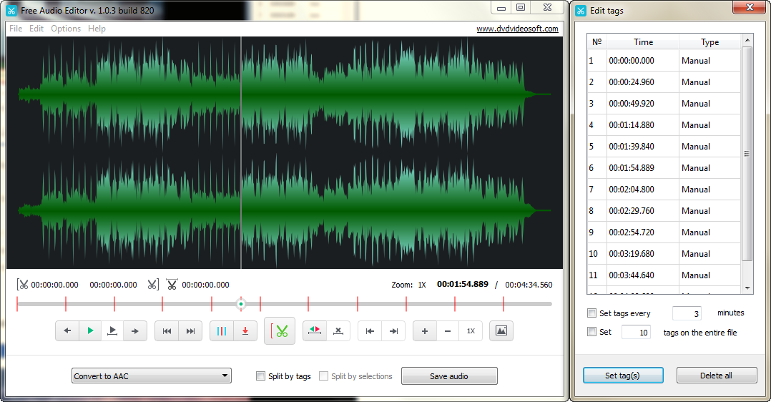This screenshot has width=771, height=402.
Task: Click the Save audio button
Action: click(449, 376)
